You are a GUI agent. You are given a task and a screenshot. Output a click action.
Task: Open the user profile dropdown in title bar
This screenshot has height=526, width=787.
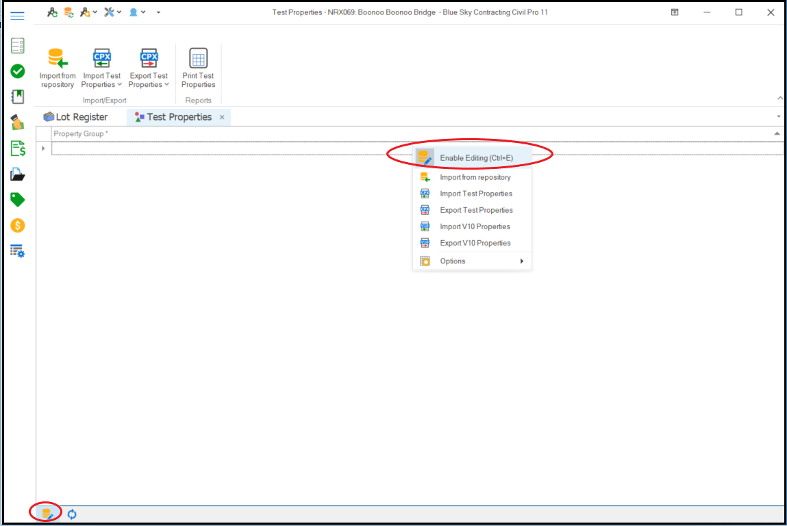[x=137, y=12]
